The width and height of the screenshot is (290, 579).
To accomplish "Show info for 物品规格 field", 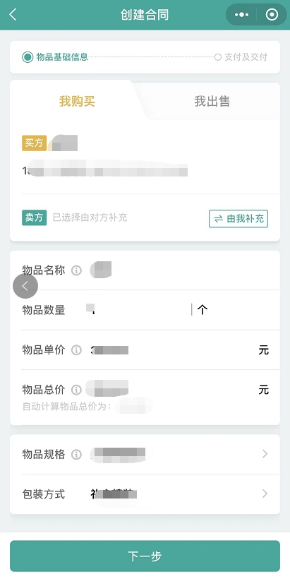I will click(x=76, y=454).
